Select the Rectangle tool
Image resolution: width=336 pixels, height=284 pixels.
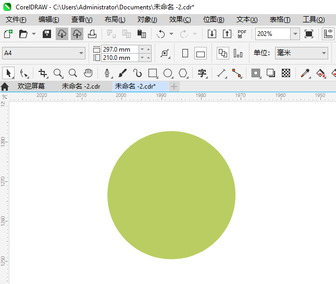click(153, 73)
